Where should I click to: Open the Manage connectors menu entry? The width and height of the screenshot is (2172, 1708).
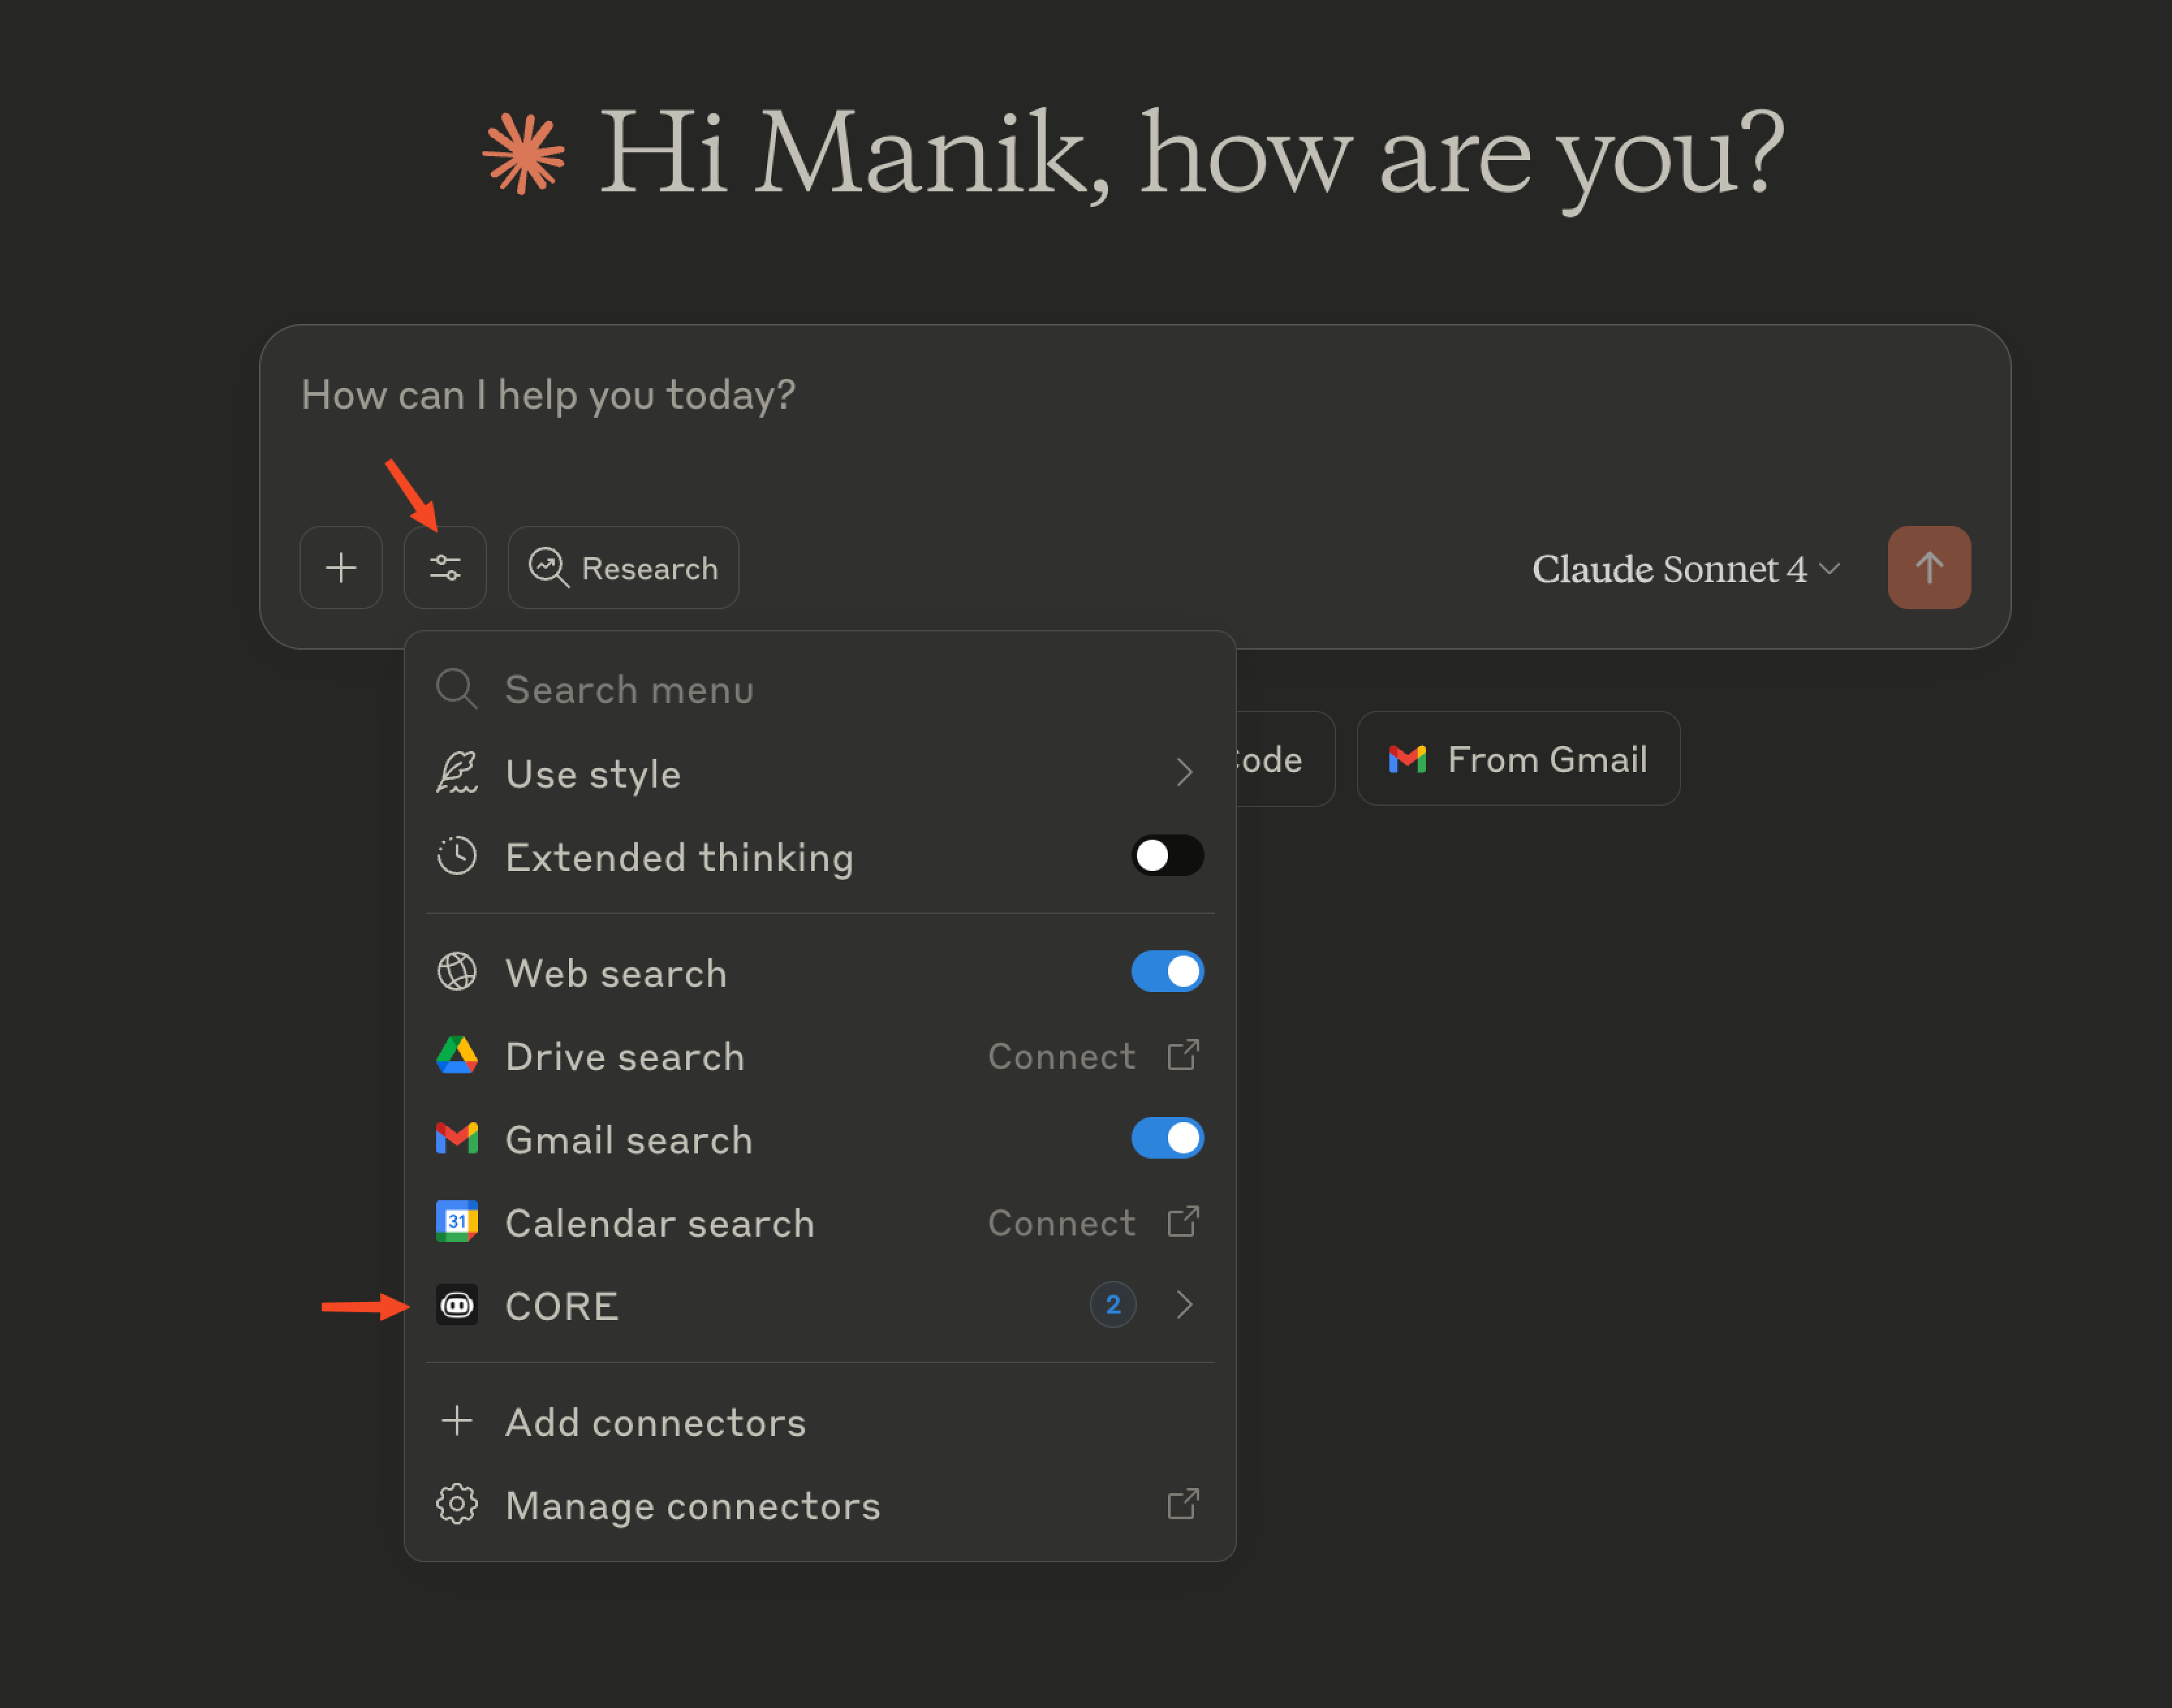point(692,1505)
